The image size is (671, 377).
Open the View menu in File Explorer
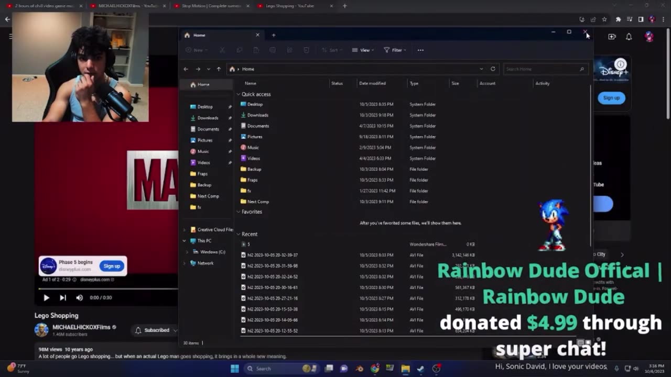362,50
